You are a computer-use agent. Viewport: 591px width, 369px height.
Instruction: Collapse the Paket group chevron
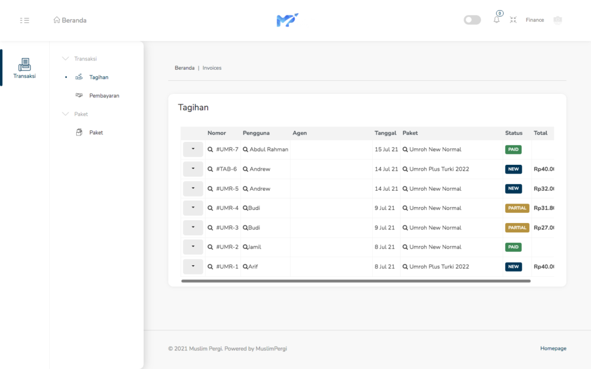(x=65, y=114)
